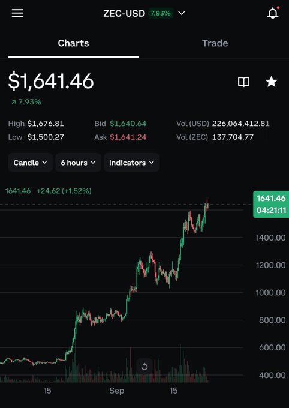Tap the Bid price $1,640.64

[x=128, y=124]
